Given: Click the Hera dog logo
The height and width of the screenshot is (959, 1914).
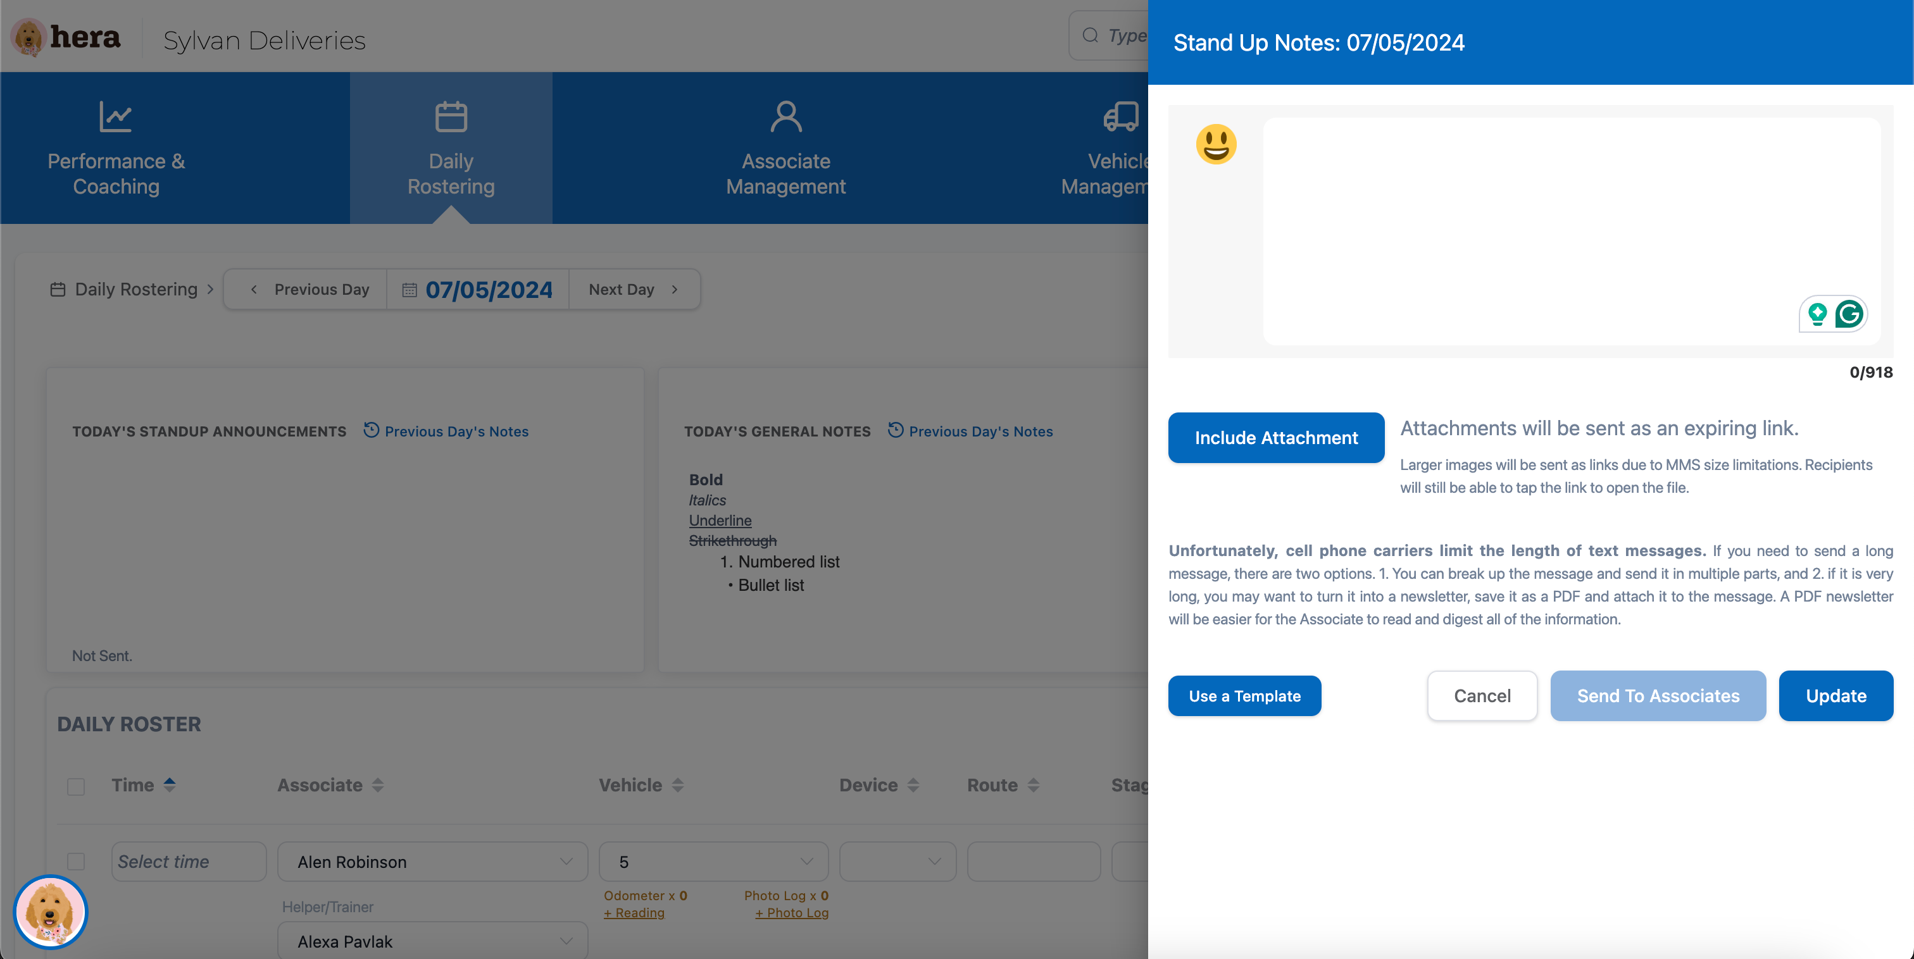Looking at the screenshot, I should coord(29,37).
